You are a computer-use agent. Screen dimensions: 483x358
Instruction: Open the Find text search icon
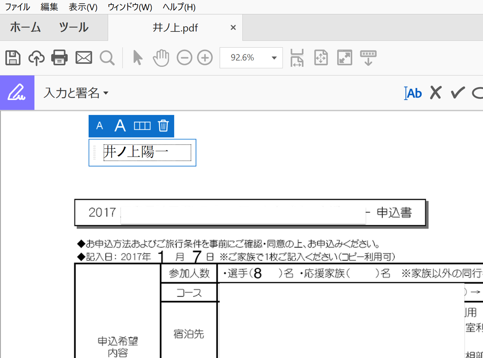pos(107,58)
